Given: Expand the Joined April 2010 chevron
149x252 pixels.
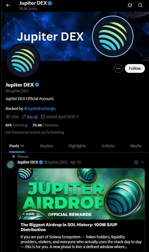Looking at the screenshot, I should [78, 117].
